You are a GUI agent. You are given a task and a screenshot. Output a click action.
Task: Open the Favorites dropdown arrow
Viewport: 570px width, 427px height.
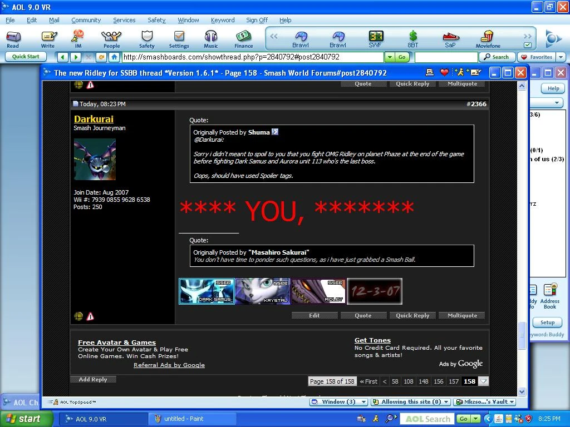click(x=561, y=57)
